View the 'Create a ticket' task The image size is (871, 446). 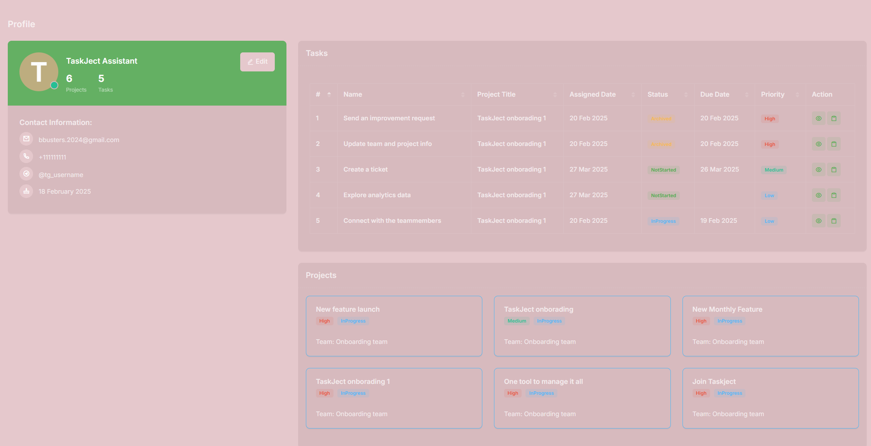819,170
